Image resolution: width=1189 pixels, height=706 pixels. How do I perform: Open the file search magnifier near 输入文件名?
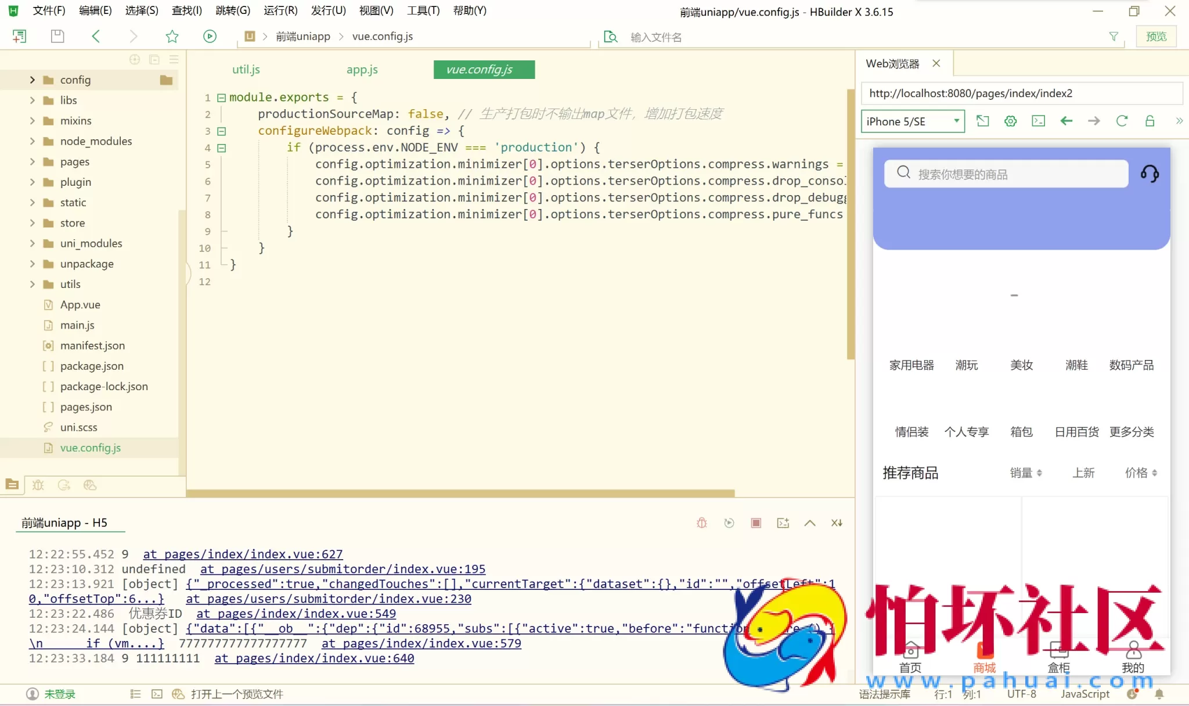[610, 36]
